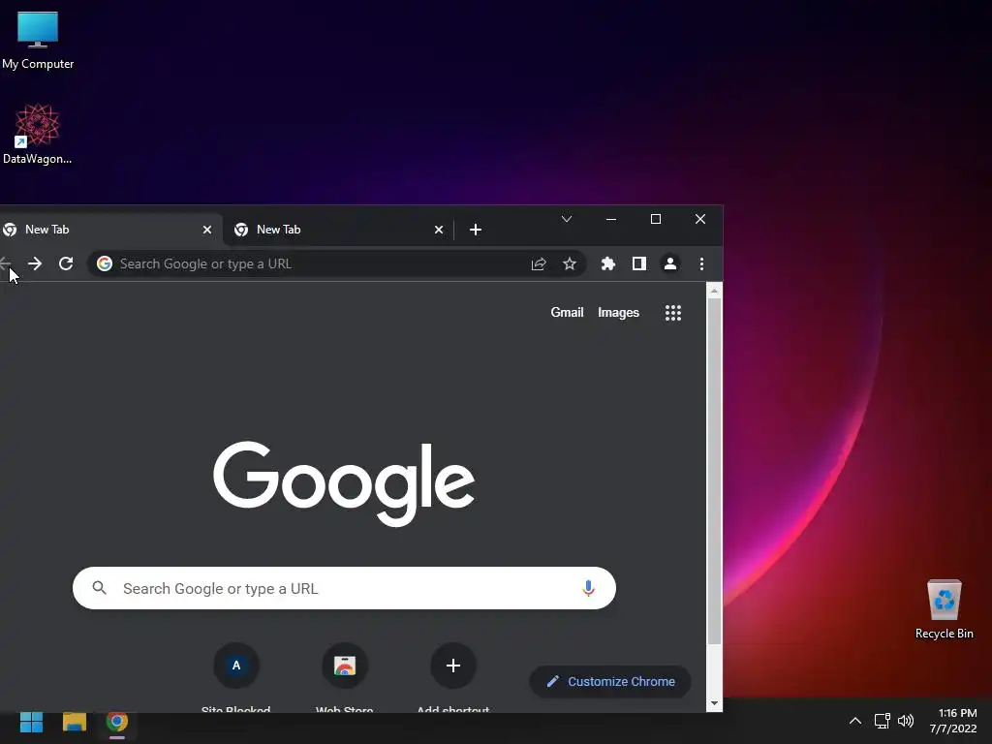The height and width of the screenshot is (744, 992).
Task: Open the Web Store shortcut
Action: 345,677
